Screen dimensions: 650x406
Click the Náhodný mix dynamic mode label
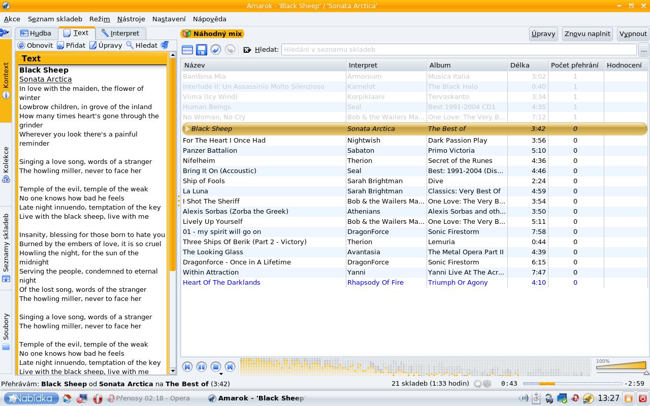[x=212, y=33]
